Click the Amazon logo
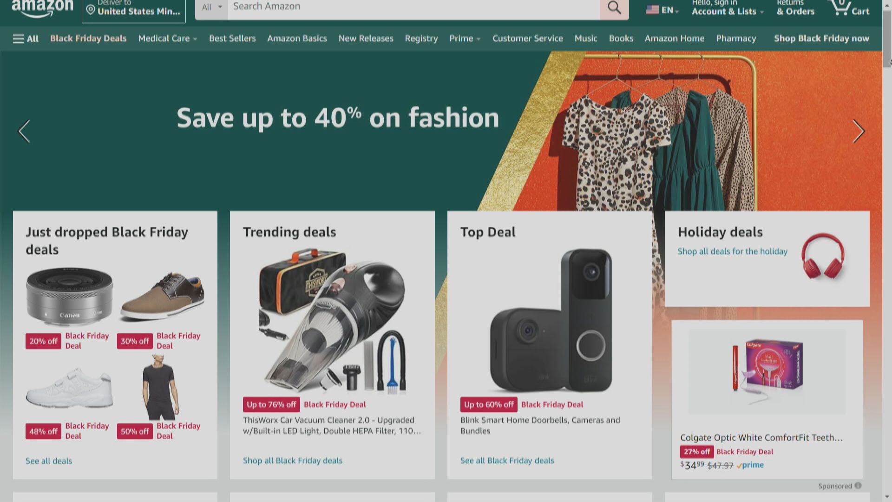This screenshot has width=892, height=502. click(42, 7)
